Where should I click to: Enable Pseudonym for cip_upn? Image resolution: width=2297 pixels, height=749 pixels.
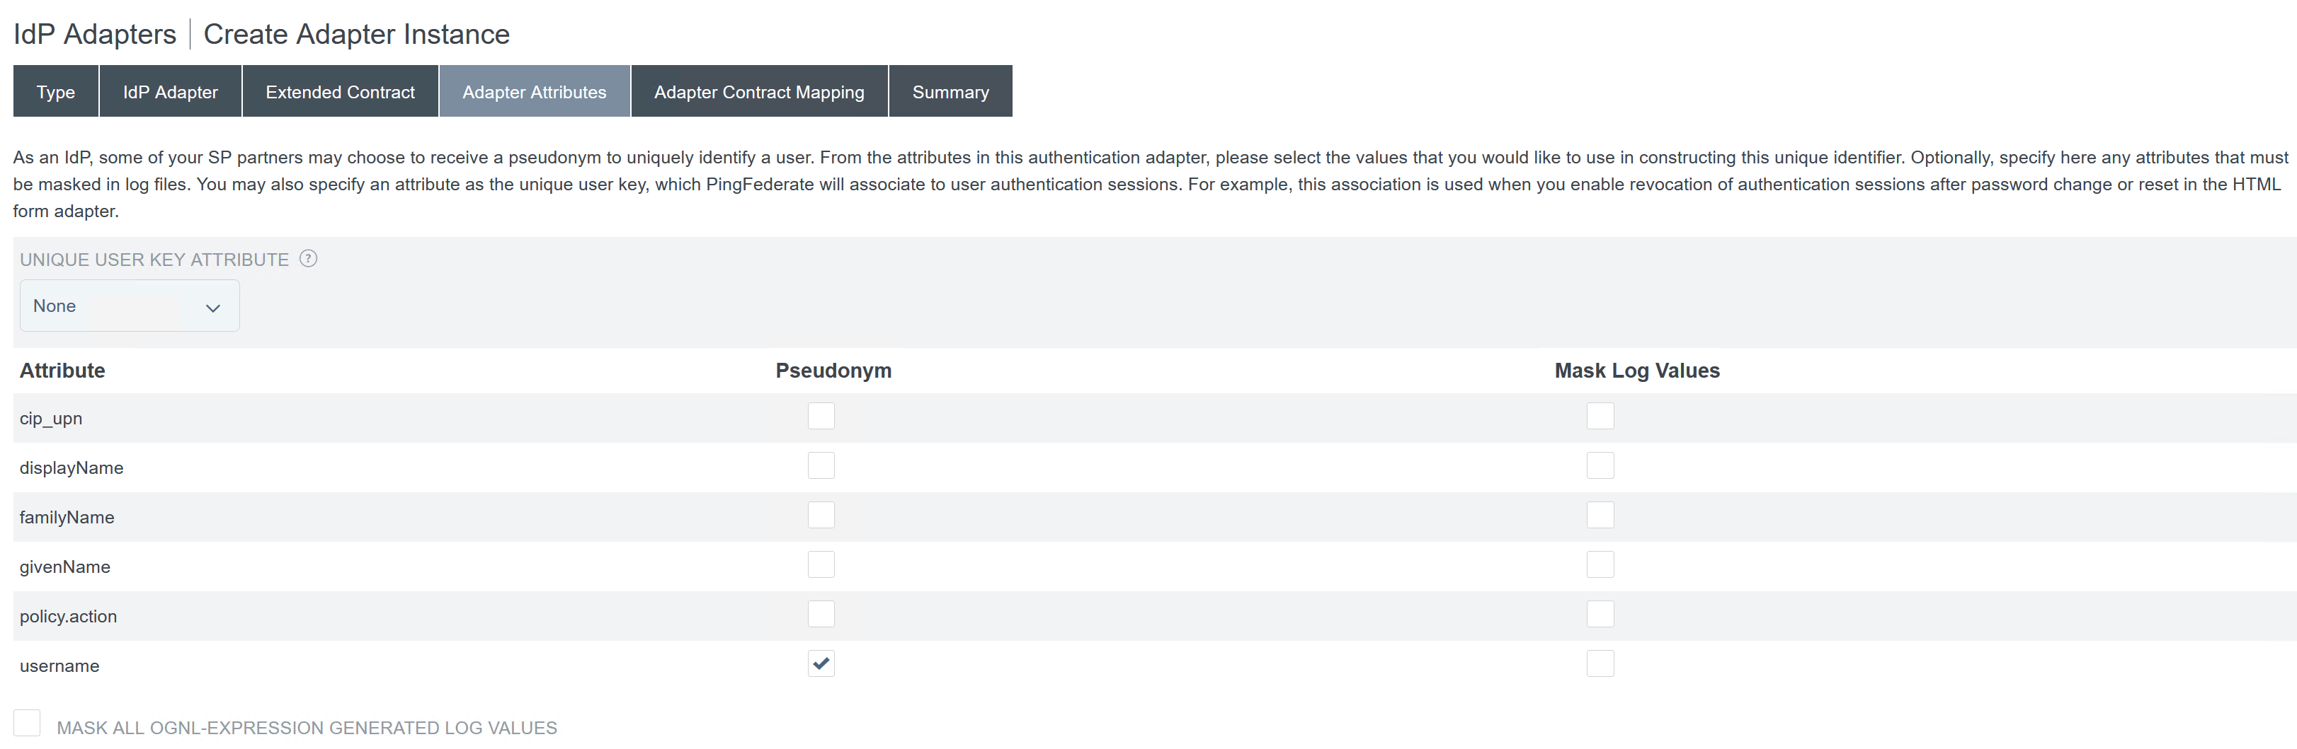pyautogui.click(x=821, y=416)
